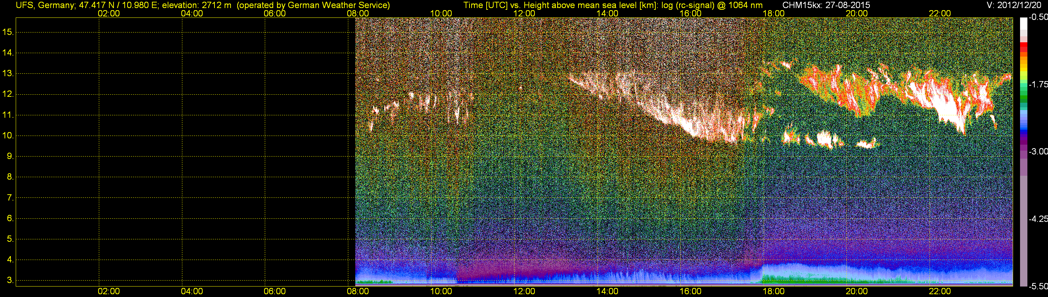Click the '12:00' label on the top time axis
The width and height of the screenshot is (1048, 297).
pyautogui.click(x=524, y=13)
